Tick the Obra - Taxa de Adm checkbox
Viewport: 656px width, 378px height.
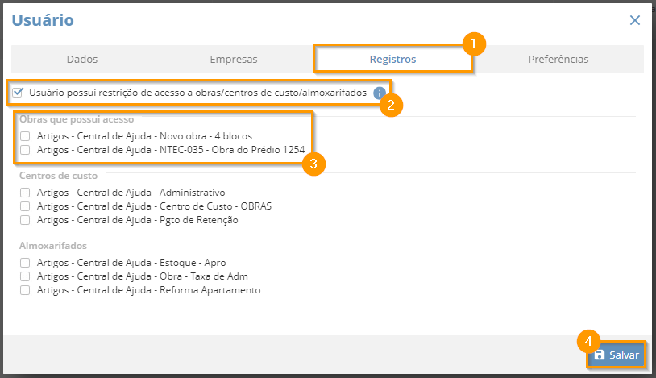25,276
